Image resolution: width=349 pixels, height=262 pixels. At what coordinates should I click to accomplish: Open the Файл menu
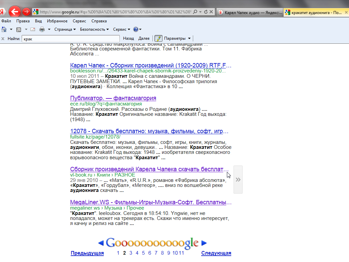[6, 21]
